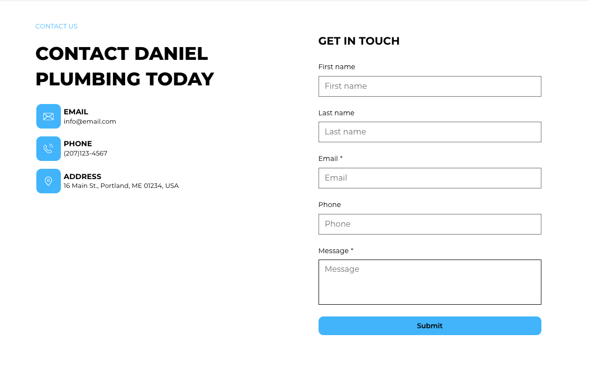Screen dimensions: 589x367
Task: Open the info@email.com address link
Action: click(90, 122)
